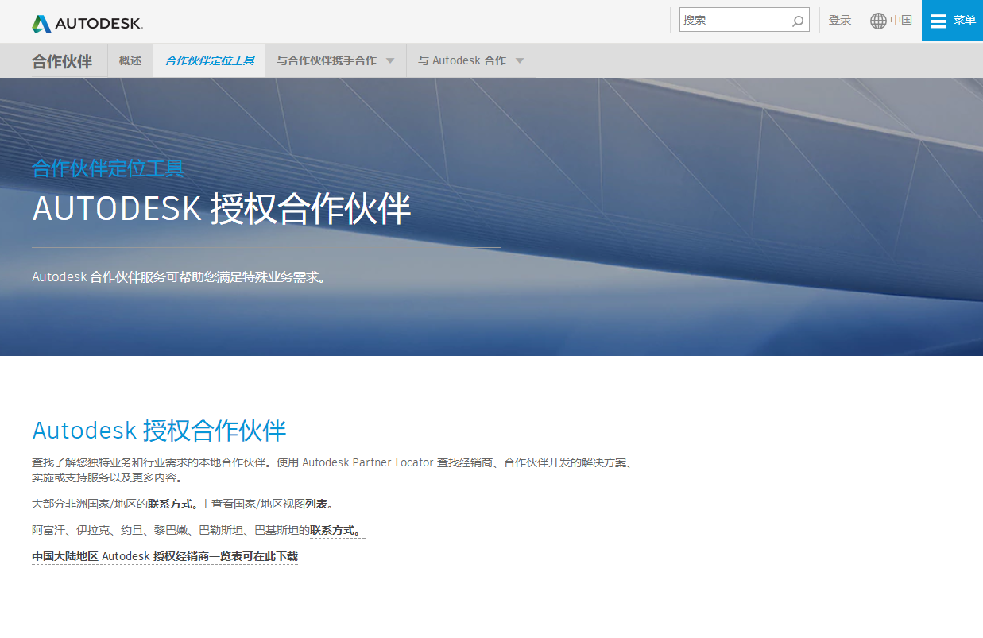Click the 登录 sign-in link
983x638 pixels.
click(840, 20)
